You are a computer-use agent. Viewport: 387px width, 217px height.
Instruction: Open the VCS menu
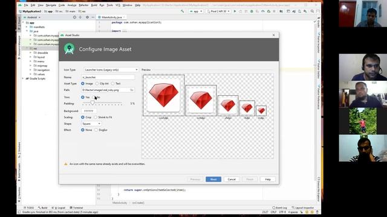(x=118, y=5)
